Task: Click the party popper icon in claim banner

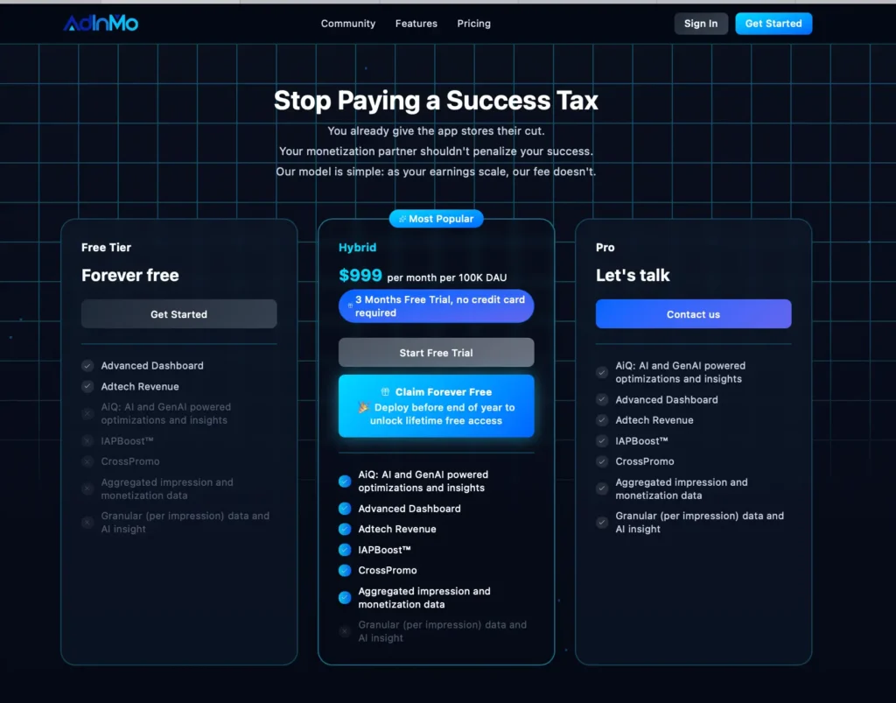Action: [x=364, y=407]
